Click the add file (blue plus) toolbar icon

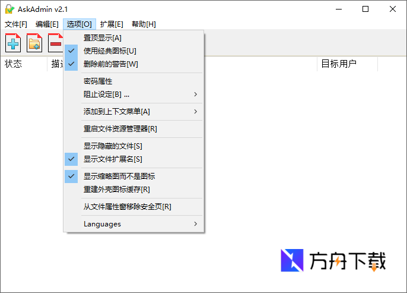[x=13, y=43]
